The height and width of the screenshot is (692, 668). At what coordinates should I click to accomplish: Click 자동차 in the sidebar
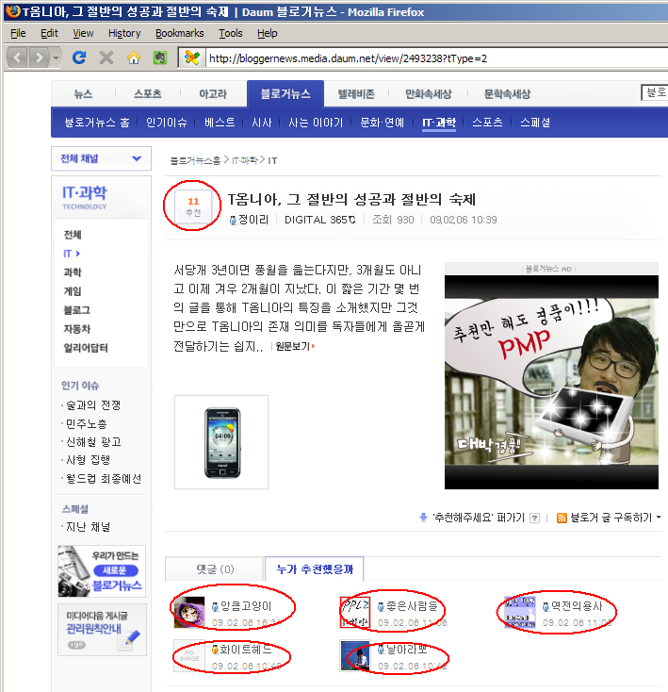pos(77,329)
